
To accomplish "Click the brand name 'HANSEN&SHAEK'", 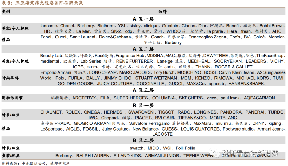I will (246, 84).
